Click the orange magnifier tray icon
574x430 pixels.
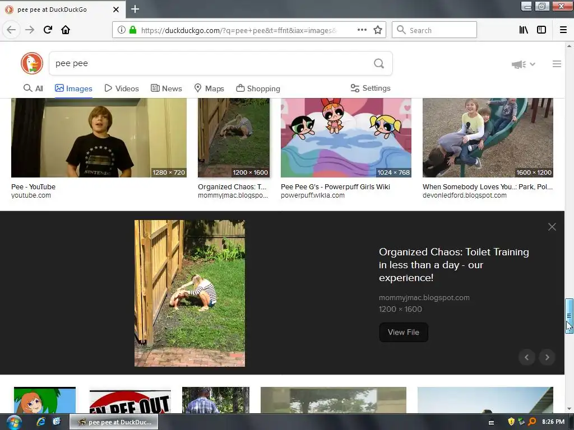[532, 422]
